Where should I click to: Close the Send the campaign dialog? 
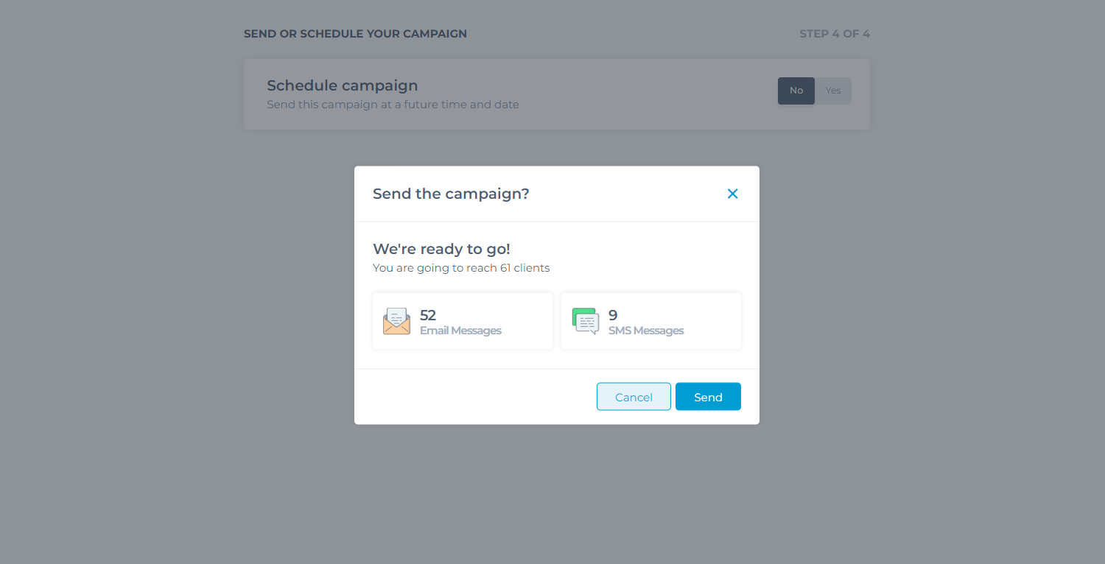(x=732, y=194)
